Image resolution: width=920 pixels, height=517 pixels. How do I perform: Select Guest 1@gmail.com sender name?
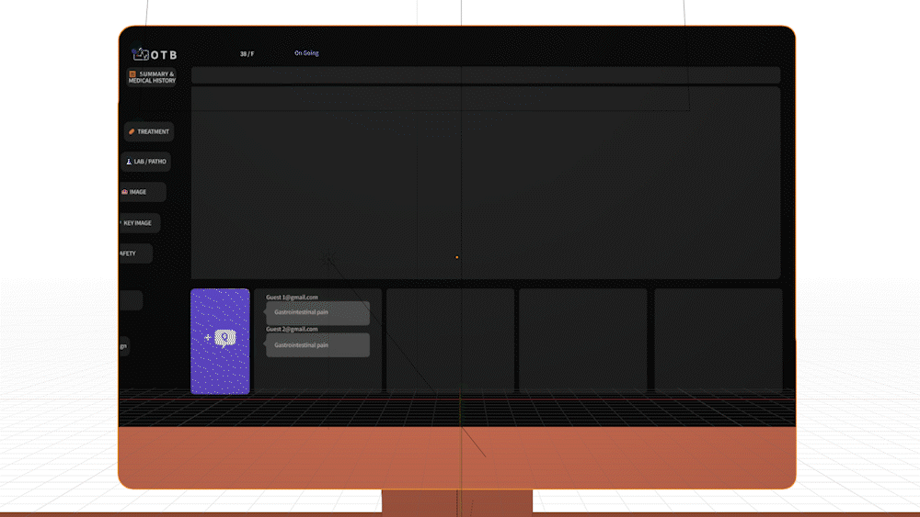[x=292, y=298]
